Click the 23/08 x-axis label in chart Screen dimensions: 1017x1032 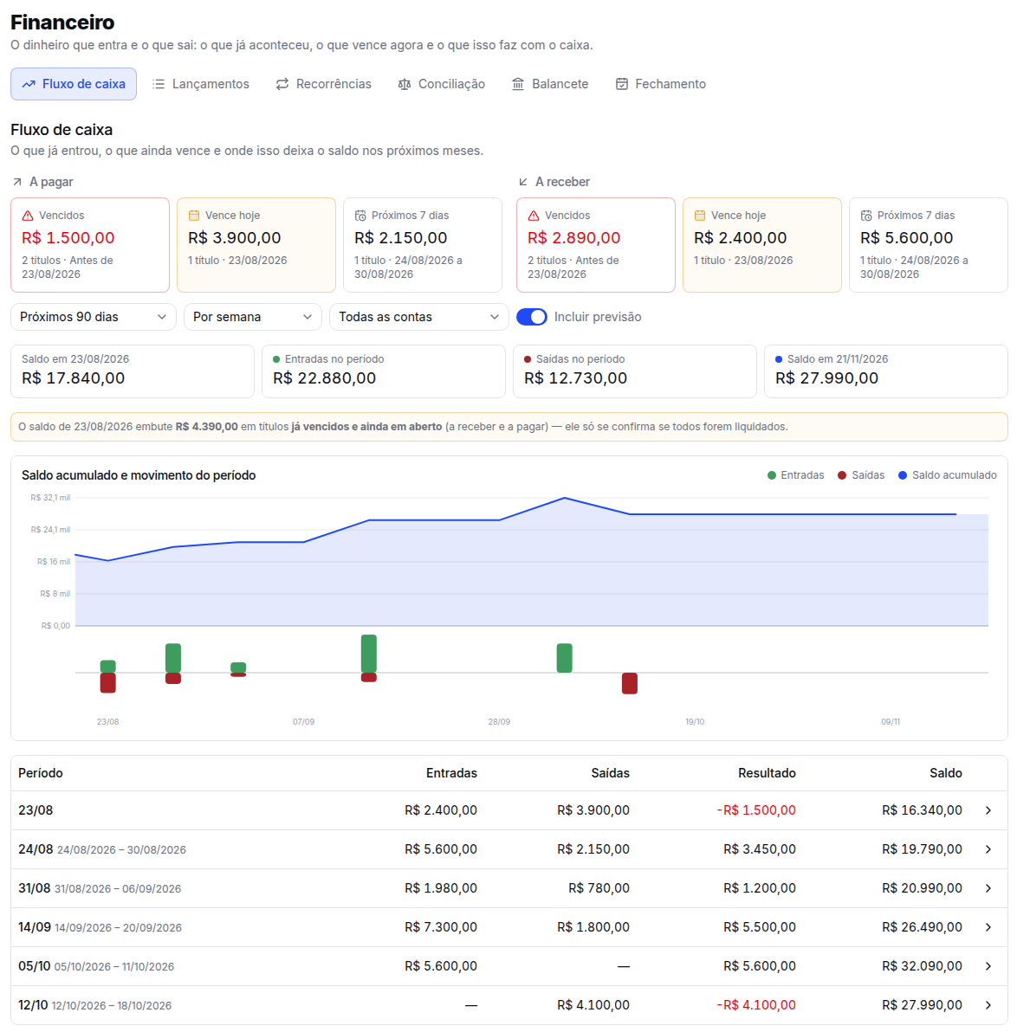108,722
